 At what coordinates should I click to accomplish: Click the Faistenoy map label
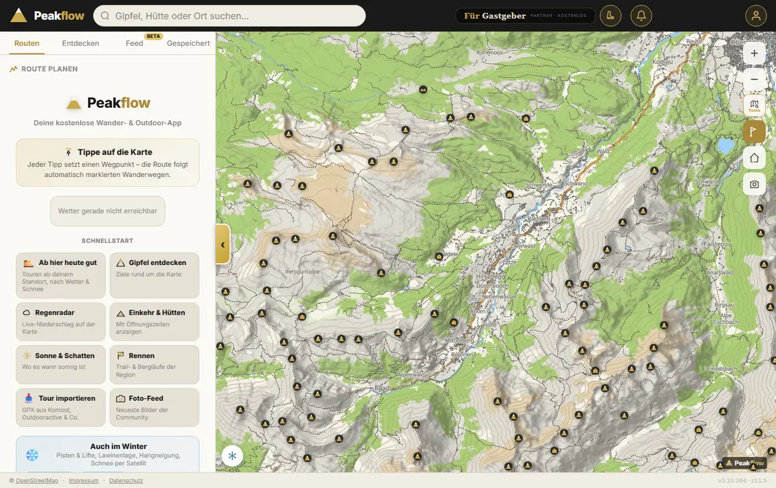pyautogui.click(x=717, y=245)
